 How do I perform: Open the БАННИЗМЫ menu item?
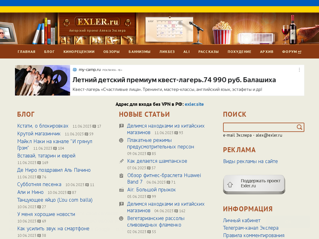point(140,52)
